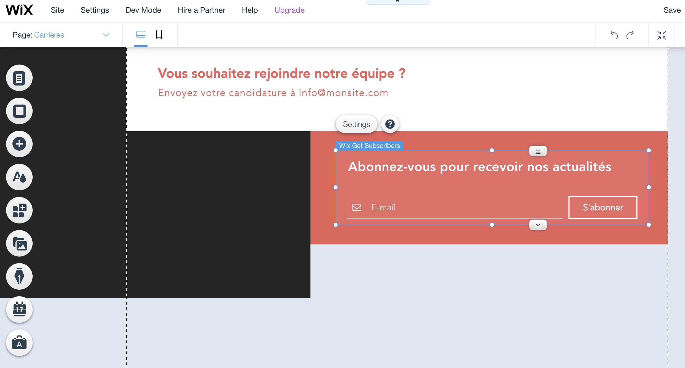This screenshot has width=685, height=368.
Task: Click the top stretch handle on subscriber widget
Action: [538, 151]
